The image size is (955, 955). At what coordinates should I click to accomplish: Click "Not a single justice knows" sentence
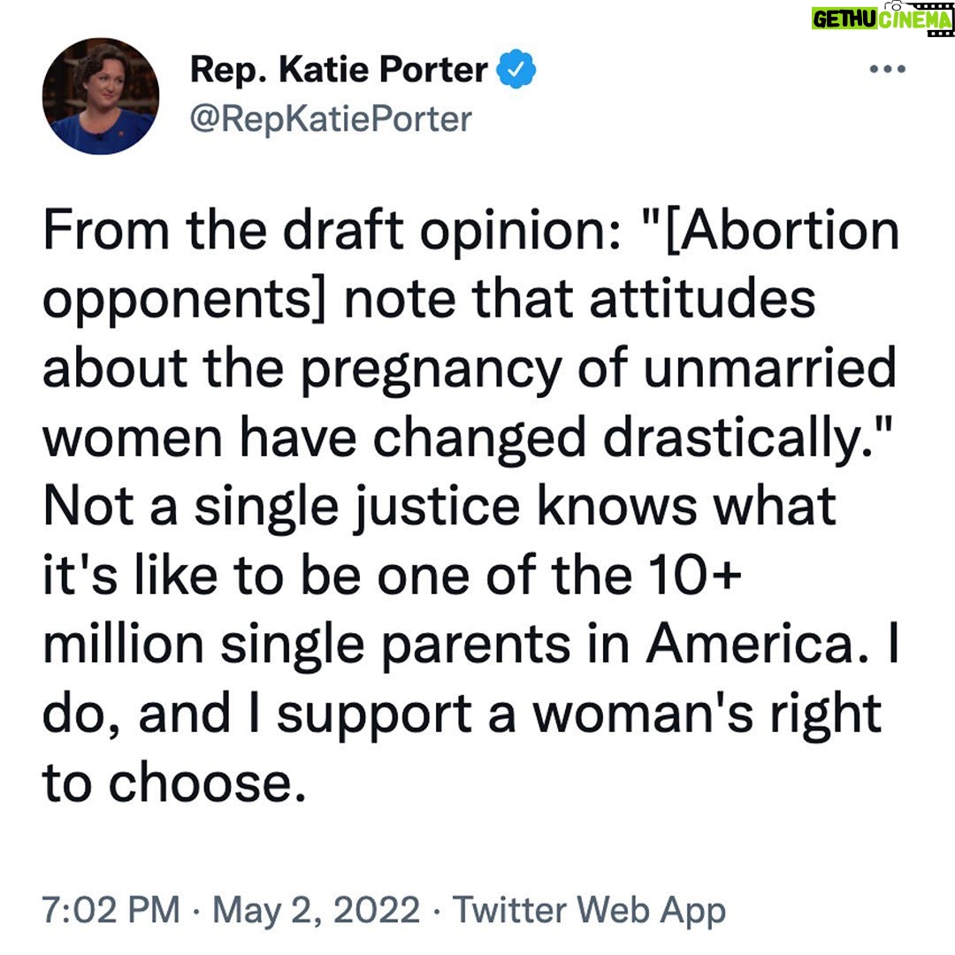(369, 507)
